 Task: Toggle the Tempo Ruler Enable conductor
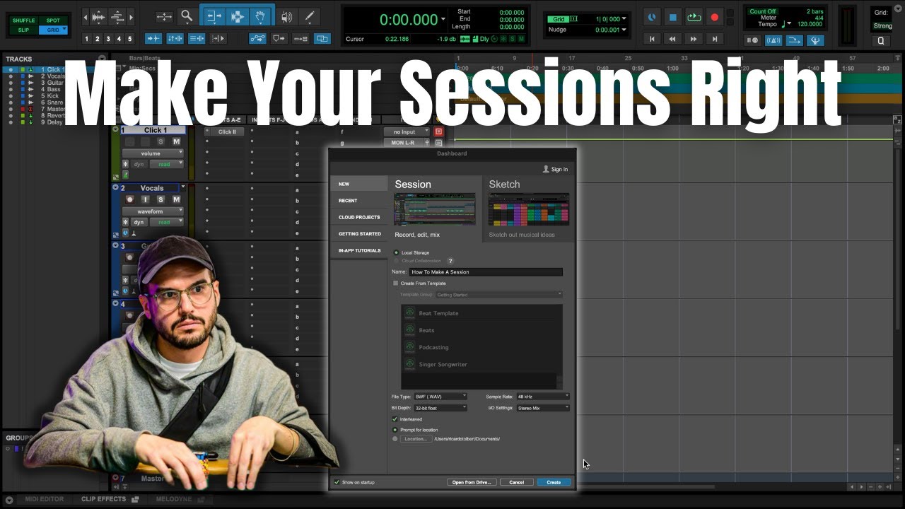(815, 40)
